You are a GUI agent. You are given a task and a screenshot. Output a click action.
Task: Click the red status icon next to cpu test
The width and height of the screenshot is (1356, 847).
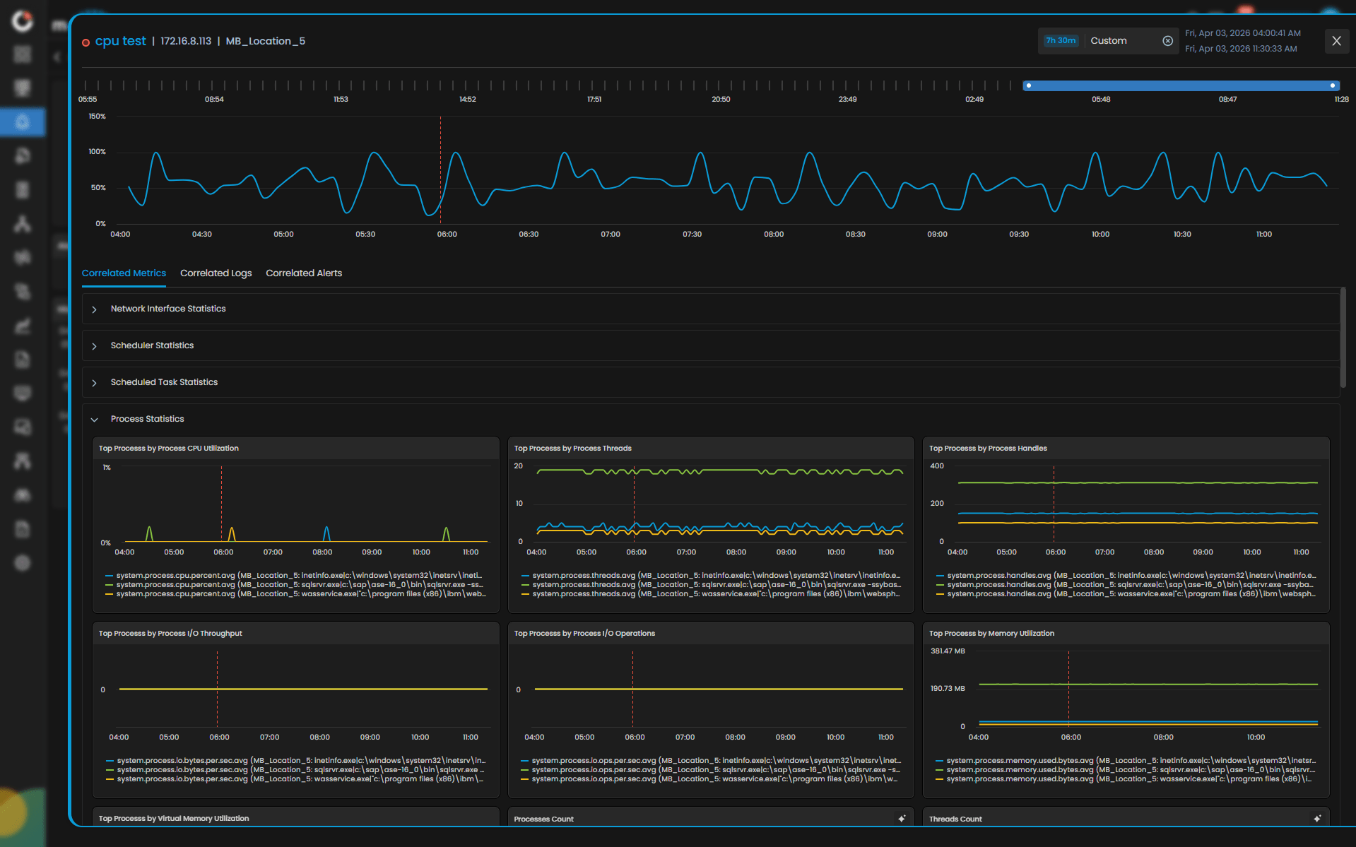tap(85, 42)
